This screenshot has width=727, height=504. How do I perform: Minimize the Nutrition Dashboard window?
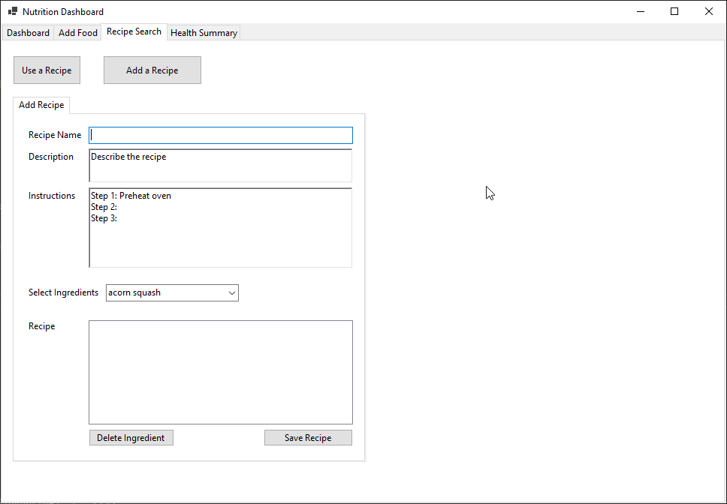click(x=641, y=12)
